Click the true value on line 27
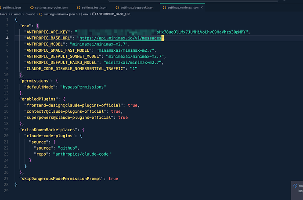Viewport: 303px width, 200px height. 113,179
